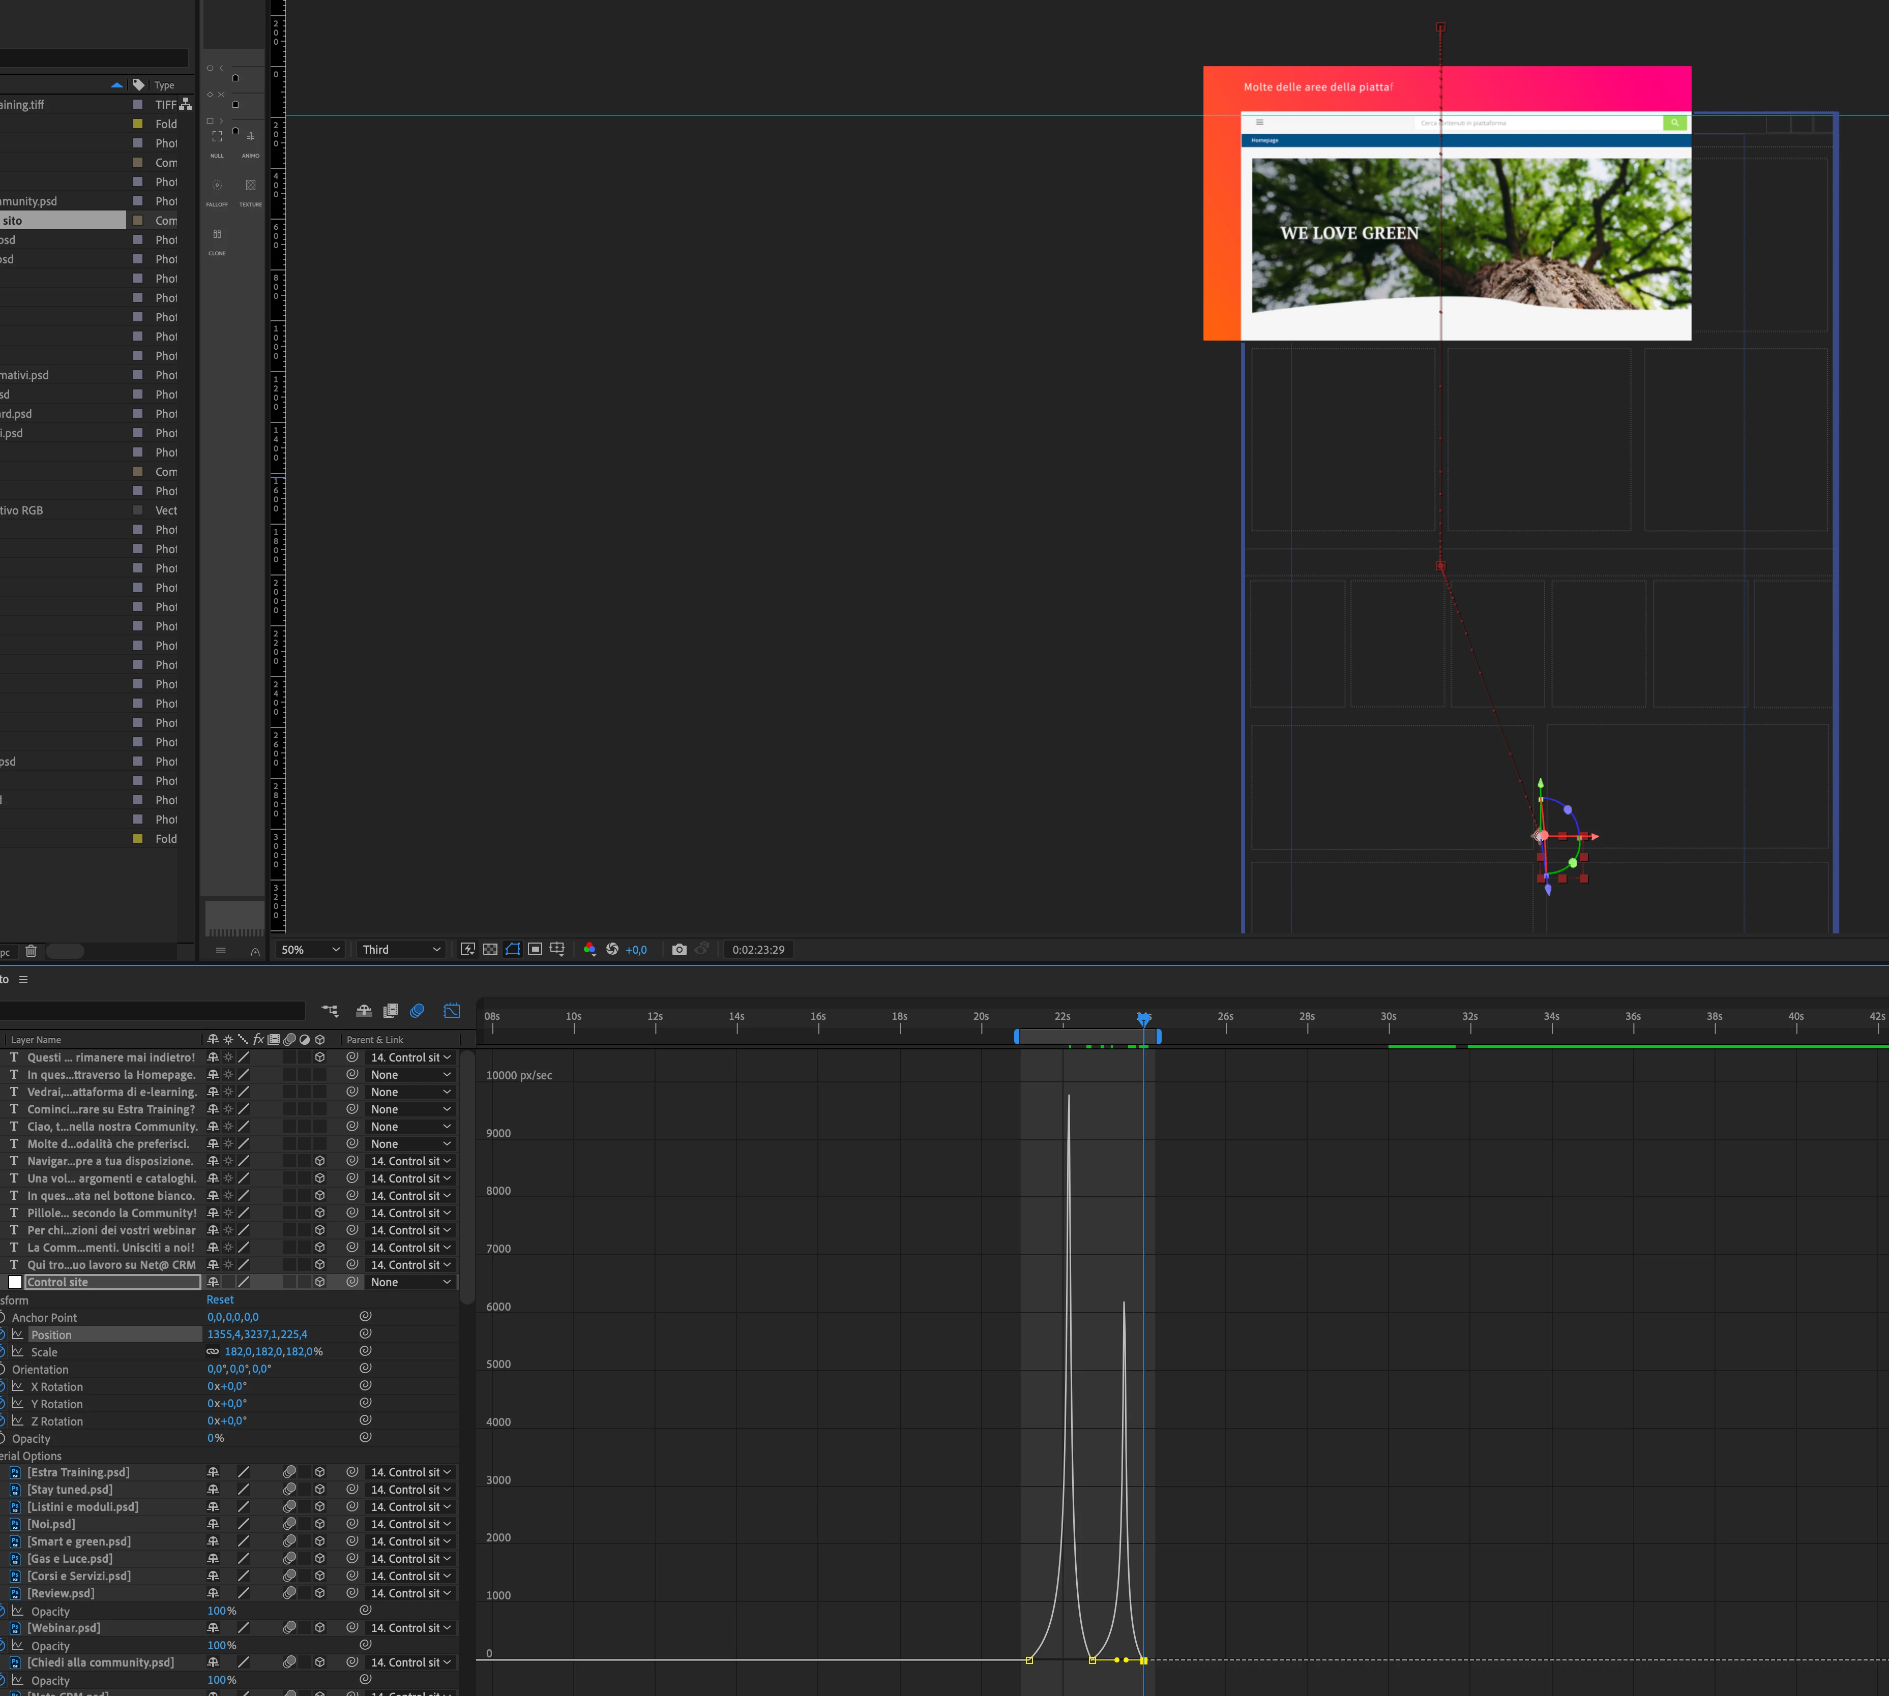Click the Layer Name column header
This screenshot has height=1696, width=1889.
point(36,1040)
